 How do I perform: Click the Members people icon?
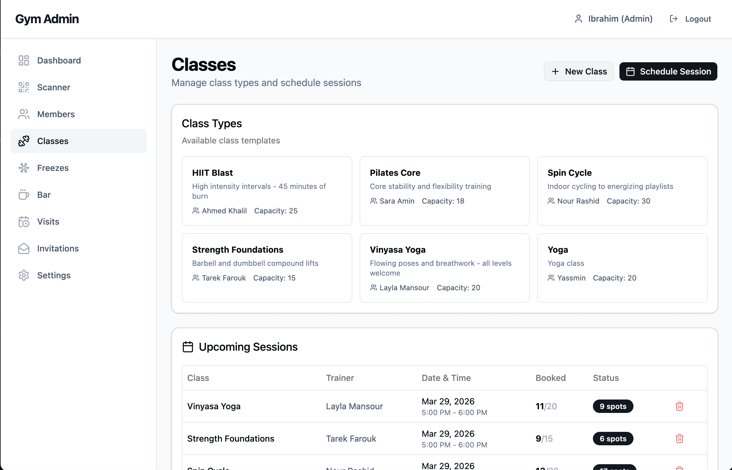[x=24, y=114]
